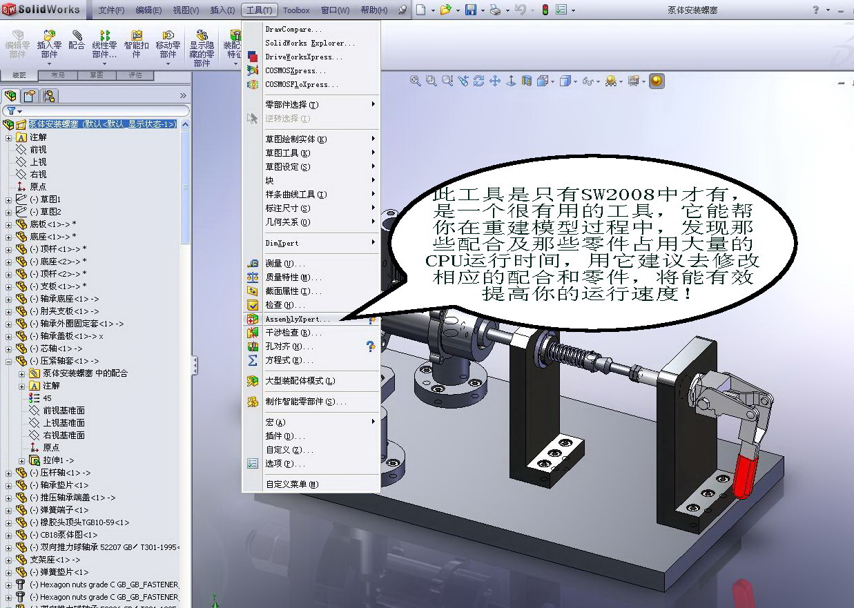This screenshot has height=608, width=854.
Task: Click the Print icon
Action: click(494, 10)
